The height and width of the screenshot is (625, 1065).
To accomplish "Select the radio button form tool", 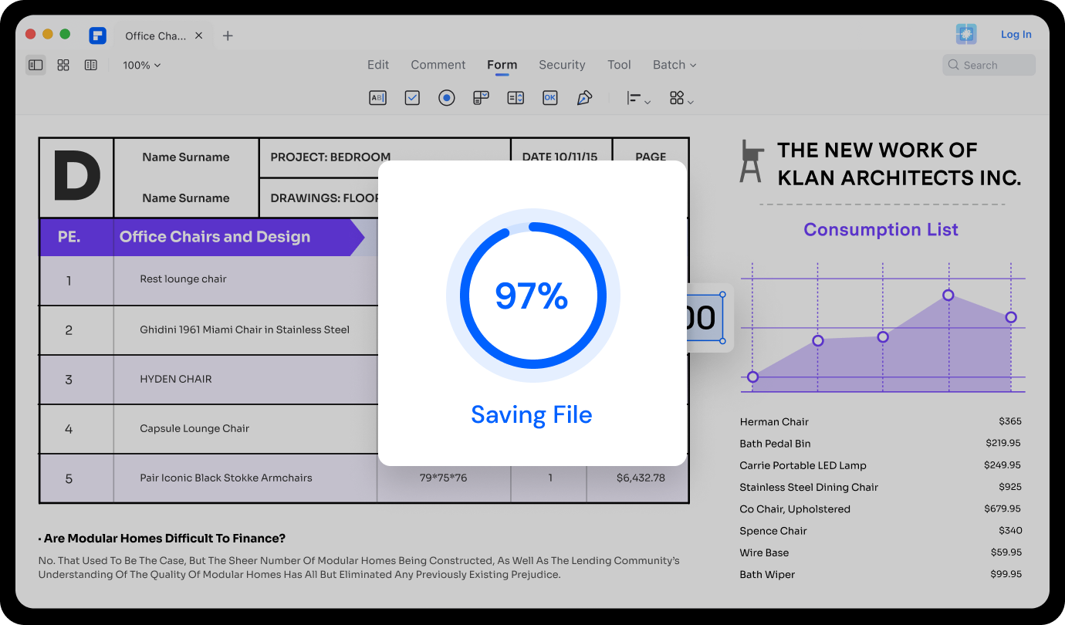I will (x=446, y=98).
